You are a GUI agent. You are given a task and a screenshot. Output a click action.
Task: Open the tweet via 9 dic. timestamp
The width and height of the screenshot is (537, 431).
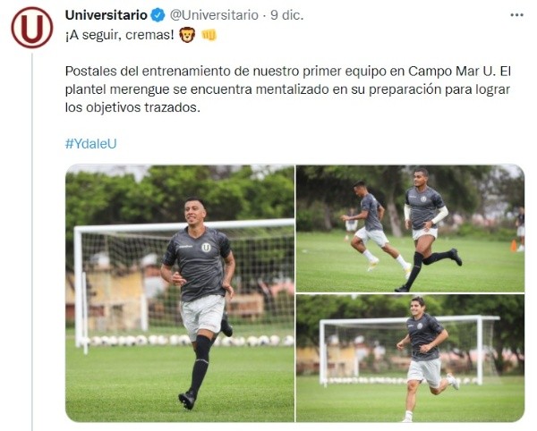pos(287,15)
